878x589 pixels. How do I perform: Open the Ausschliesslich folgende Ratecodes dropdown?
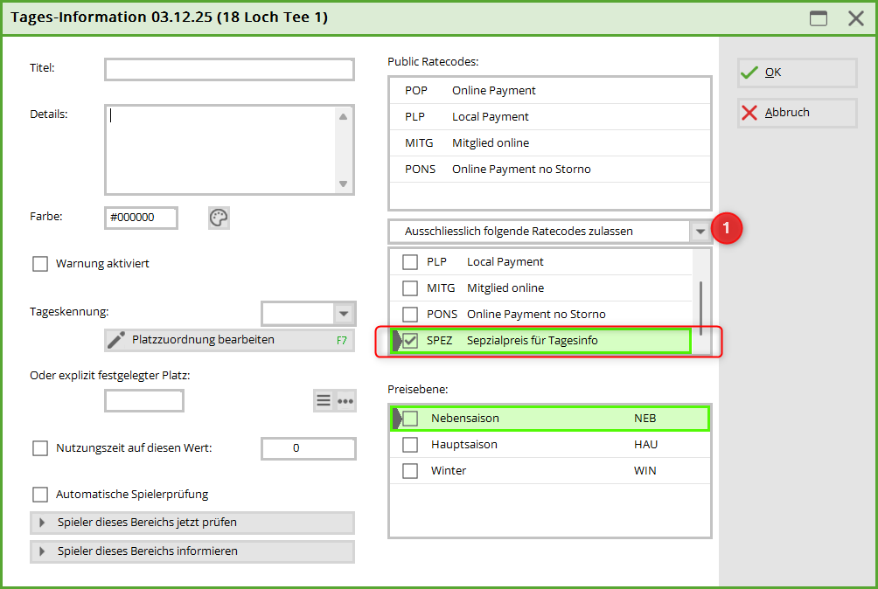700,232
